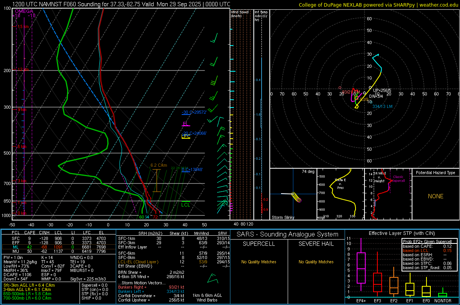Click the red based on LCL probability row
This screenshot has height=305, width=460.
pos(427,250)
